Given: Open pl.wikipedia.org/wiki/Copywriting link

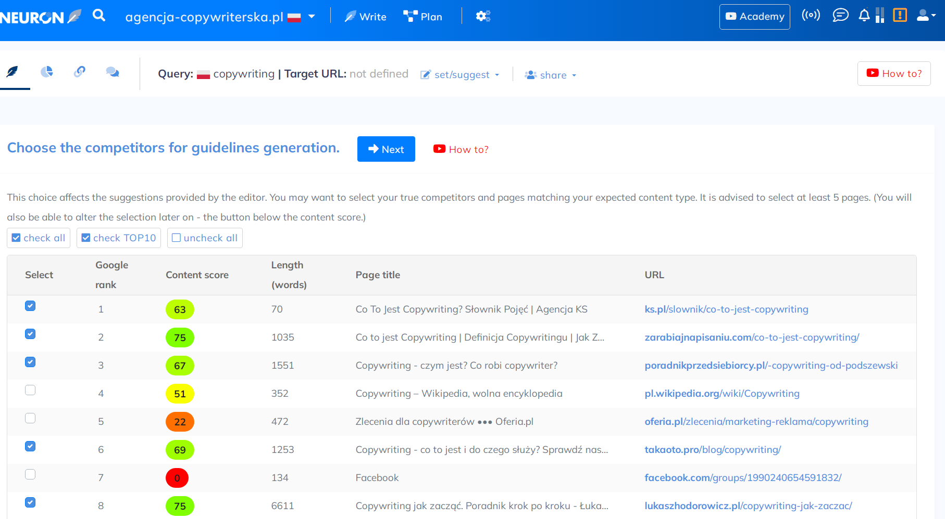Looking at the screenshot, I should [x=722, y=394].
